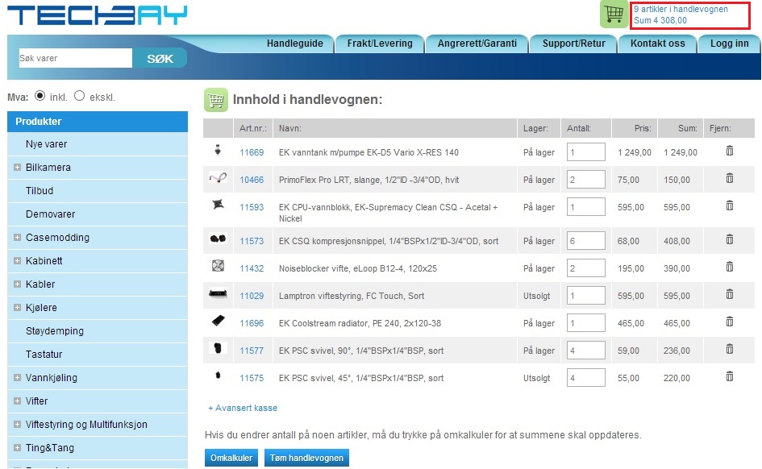
Task: Open article number 11029 link
Action: 252,296
